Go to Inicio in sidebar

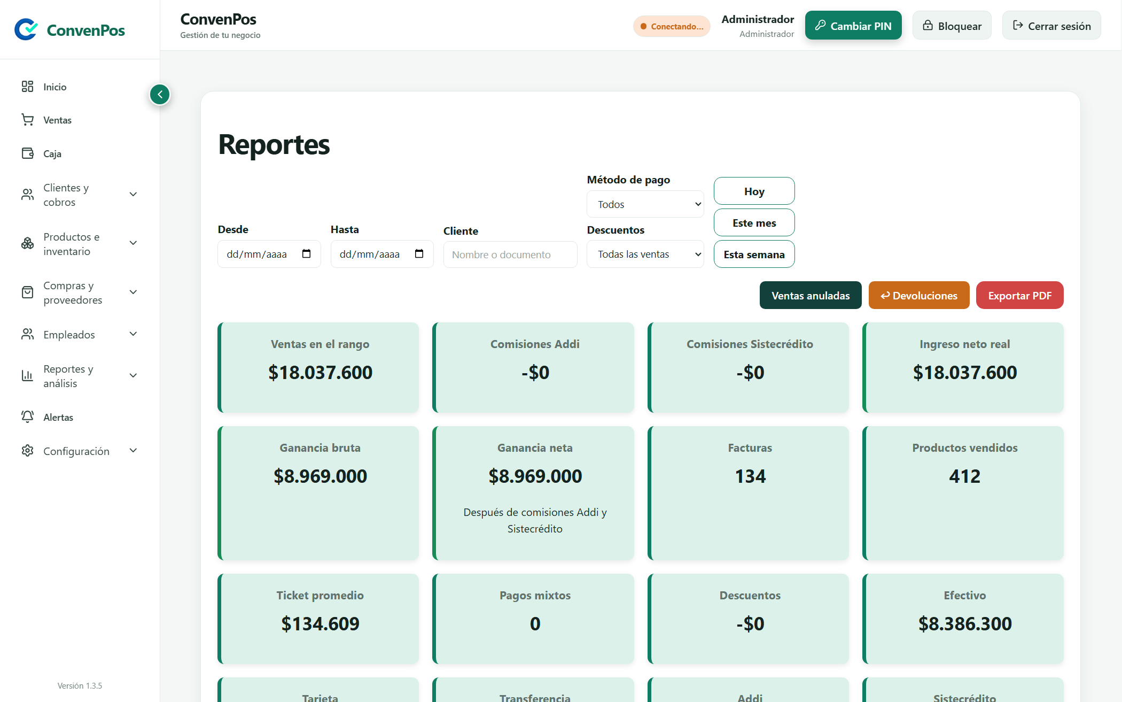click(x=80, y=87)
